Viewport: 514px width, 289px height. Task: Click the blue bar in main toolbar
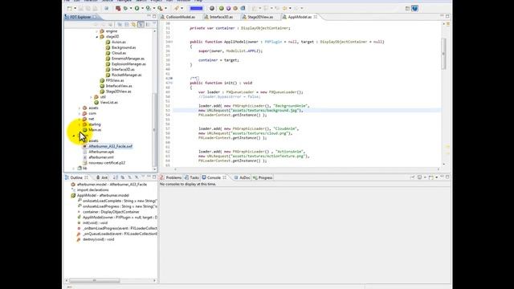pyautogui.click(x=196, y=8)
